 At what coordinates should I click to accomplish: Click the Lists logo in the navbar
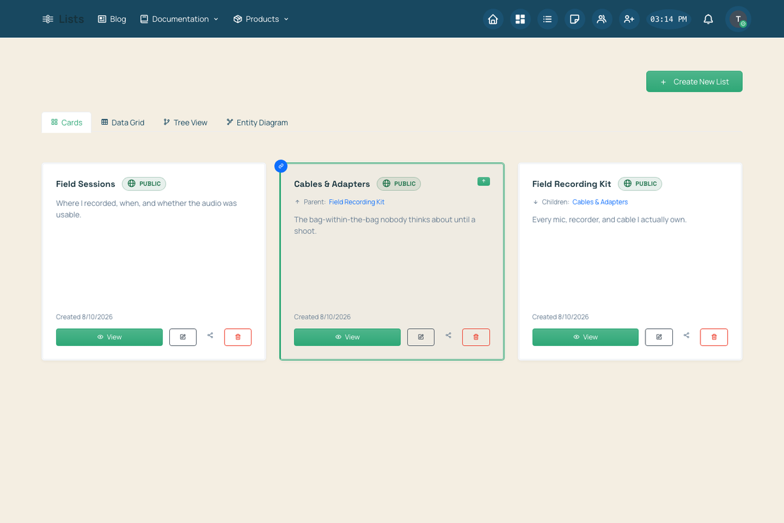63,19
